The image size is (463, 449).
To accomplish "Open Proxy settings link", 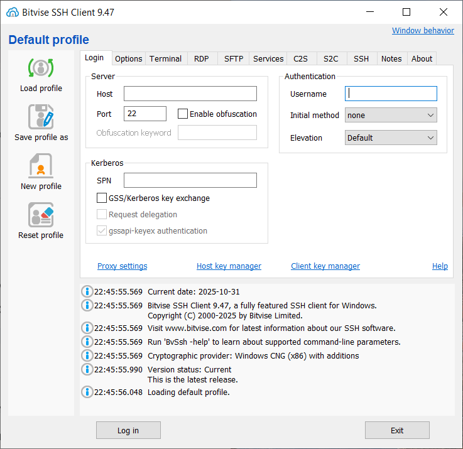I will [123, 266].
